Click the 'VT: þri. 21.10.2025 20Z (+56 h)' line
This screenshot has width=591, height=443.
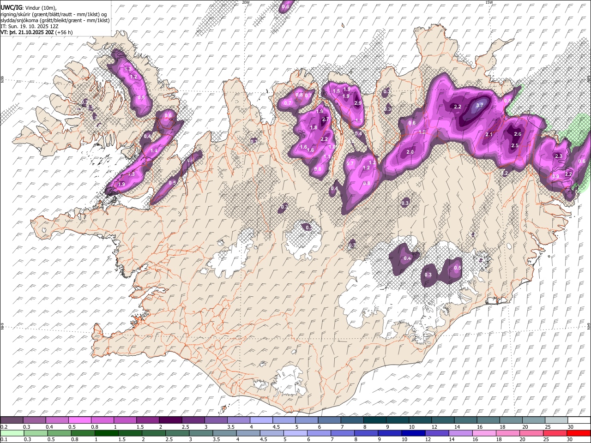37,32
